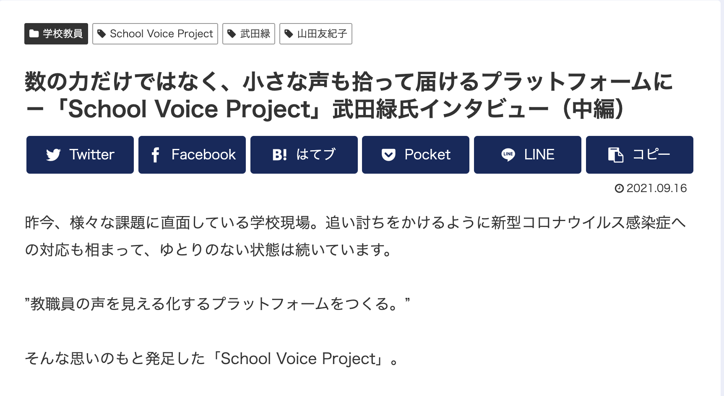
Task: Open the 学校教員 category page
Action: pyautogui.click(x=56, y=34)
